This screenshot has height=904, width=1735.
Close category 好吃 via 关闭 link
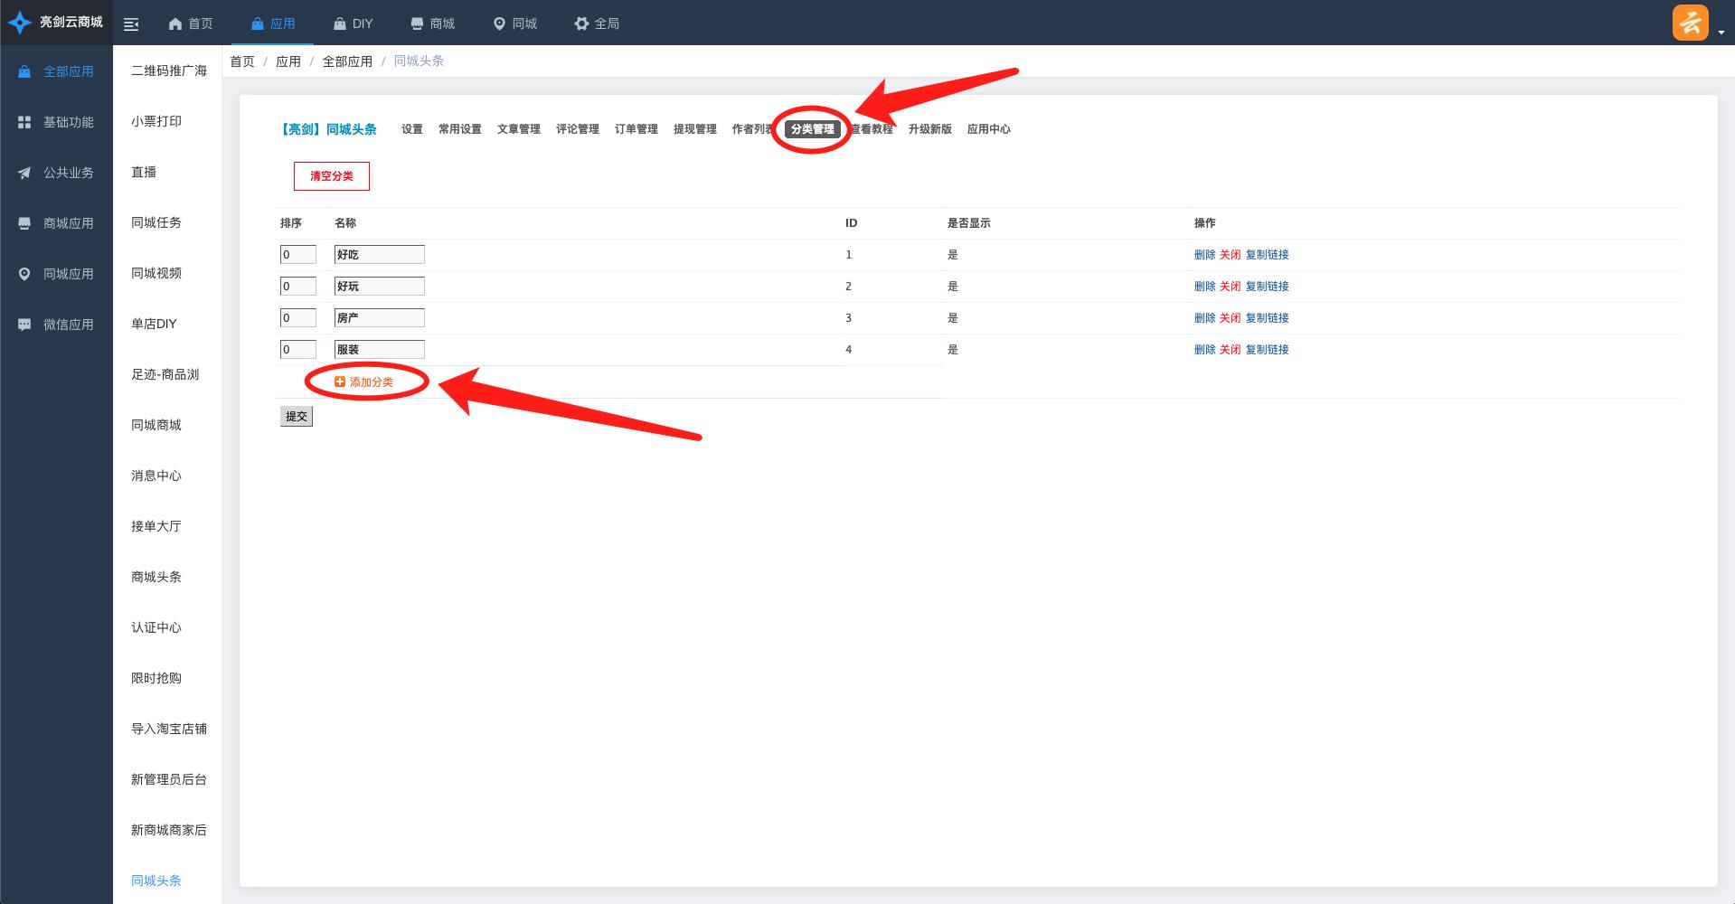[1230, 255]
